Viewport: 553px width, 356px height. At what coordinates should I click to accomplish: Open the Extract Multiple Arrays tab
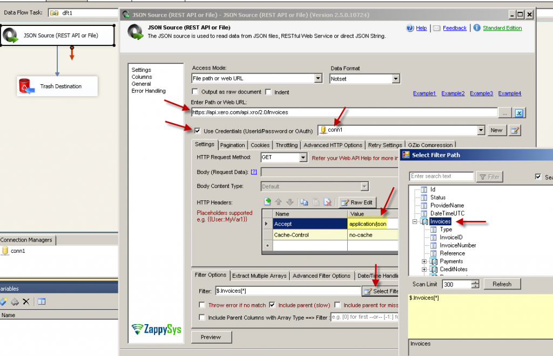click(x=259, y=276)
